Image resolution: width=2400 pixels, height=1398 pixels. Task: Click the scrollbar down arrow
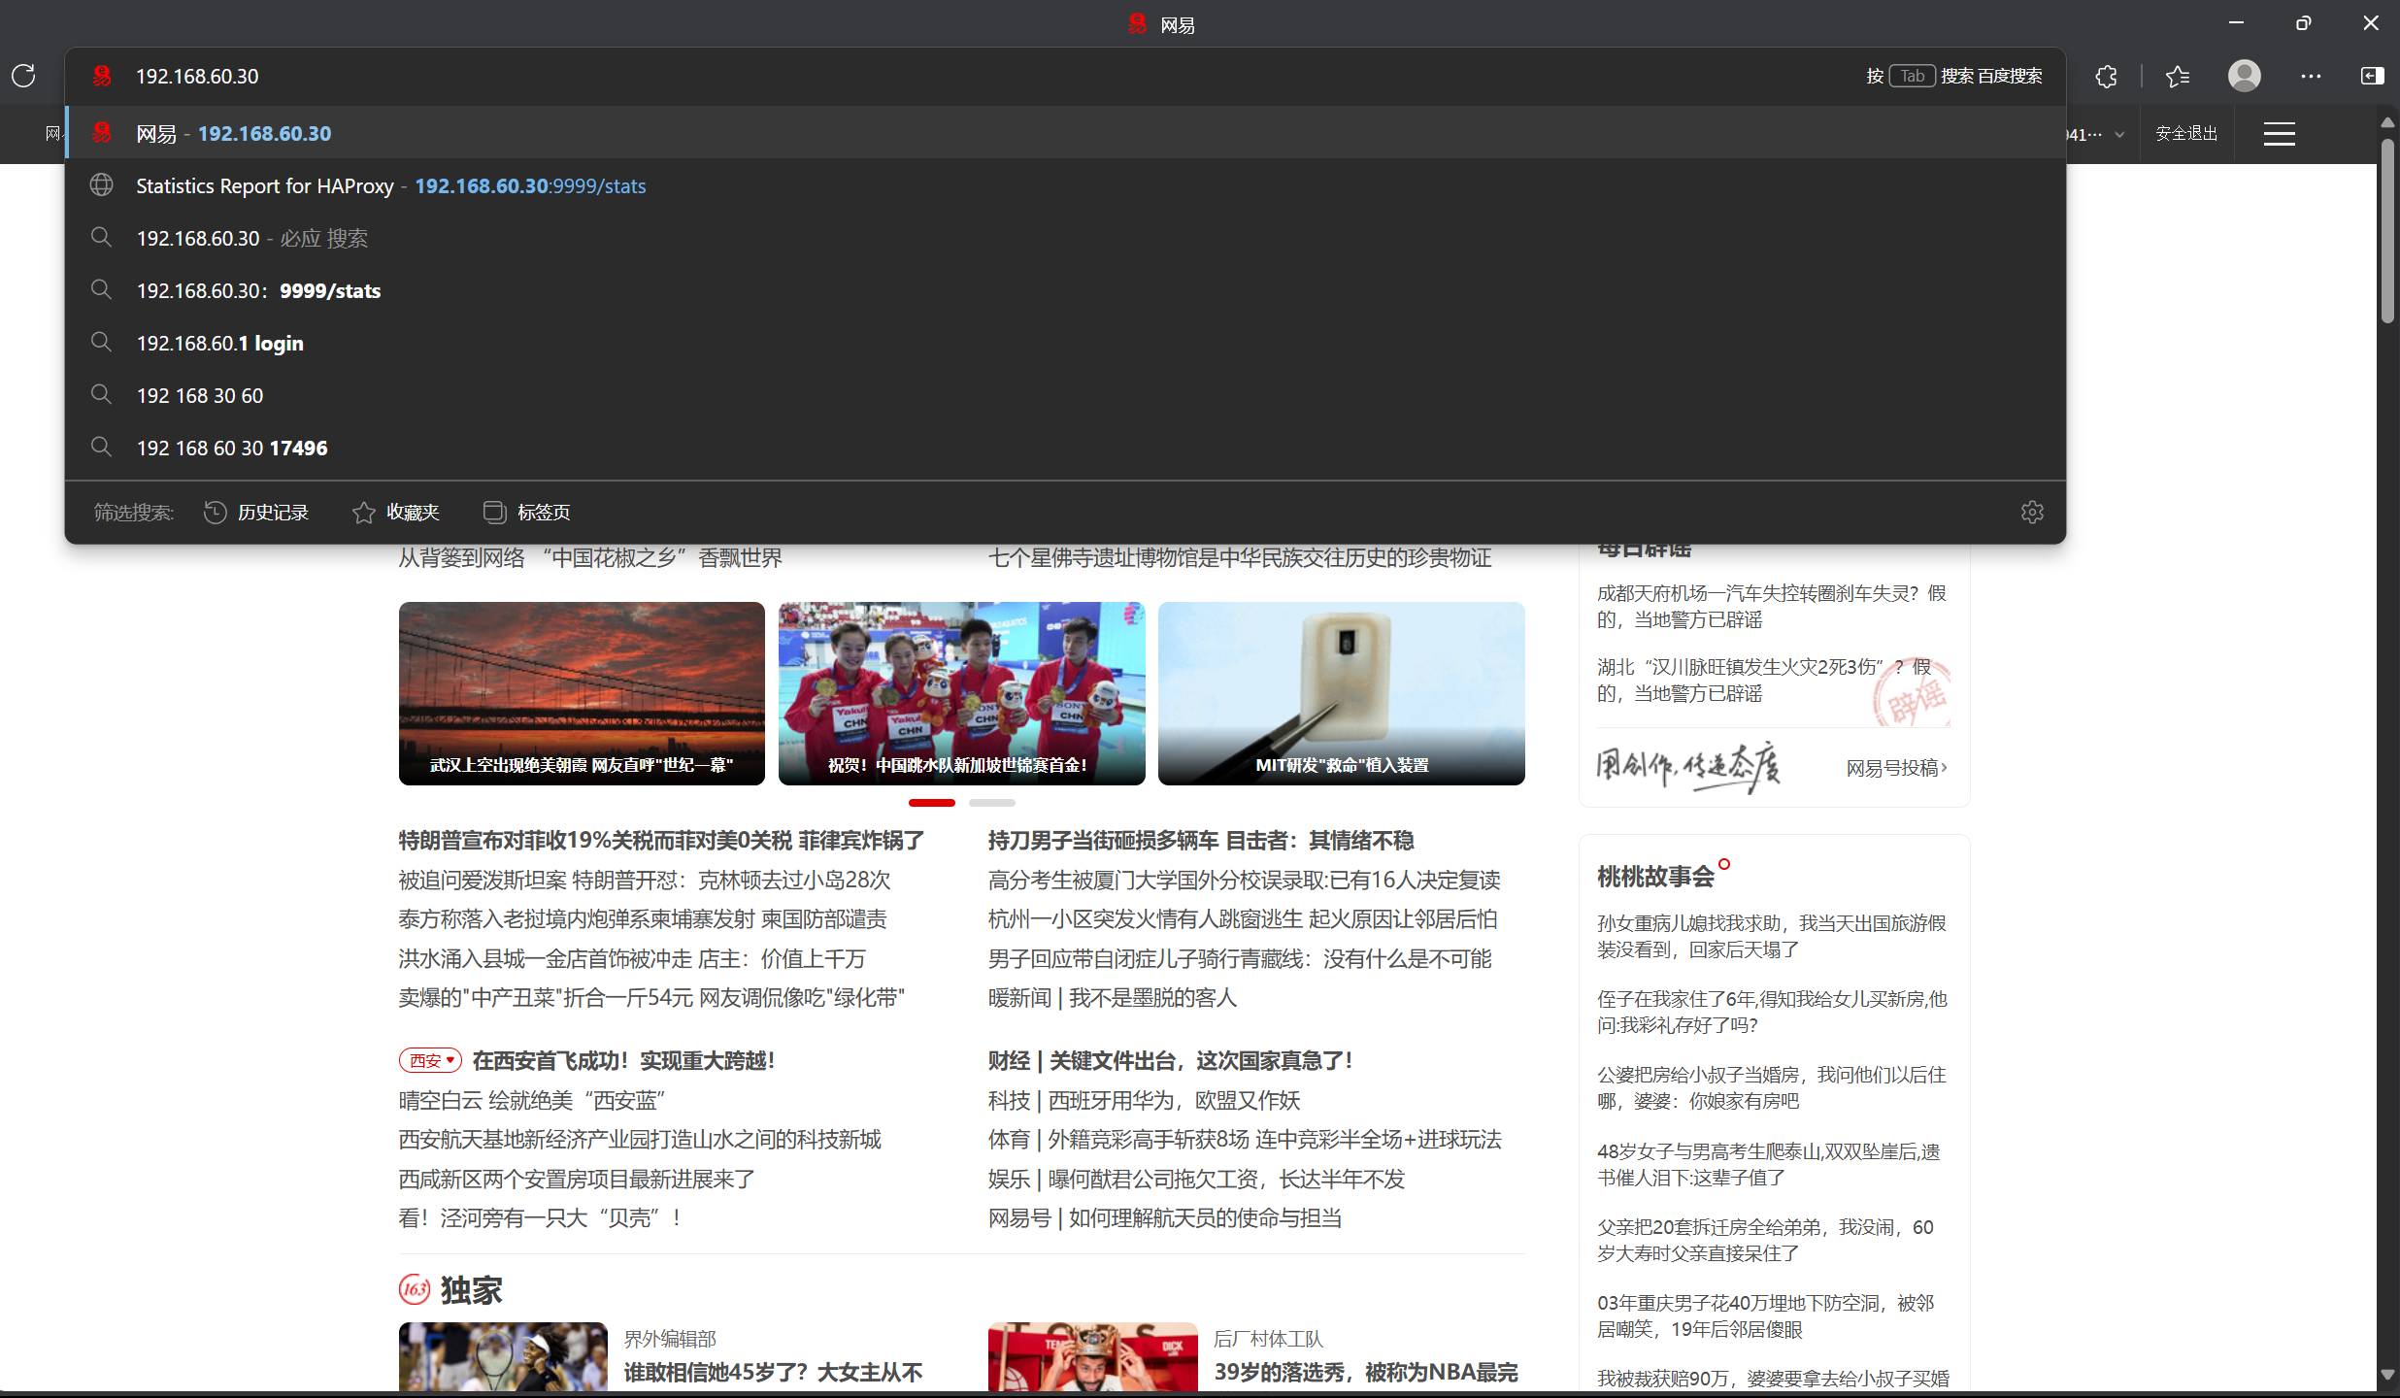point(2387,1376)
